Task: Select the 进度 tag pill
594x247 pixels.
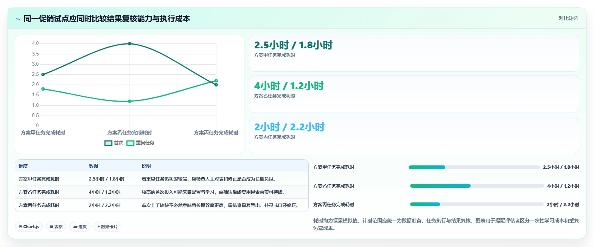Action: tap(80, 227)
